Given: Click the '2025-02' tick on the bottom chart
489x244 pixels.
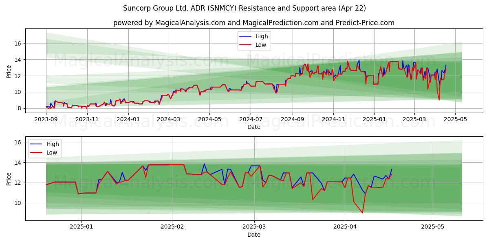Looking at the screenshot, I should 172,227.
